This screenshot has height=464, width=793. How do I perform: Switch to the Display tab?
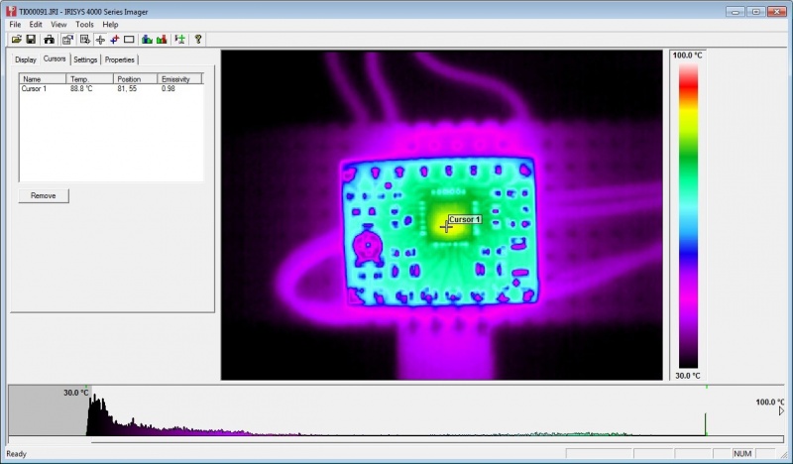(x=26, y=59)
